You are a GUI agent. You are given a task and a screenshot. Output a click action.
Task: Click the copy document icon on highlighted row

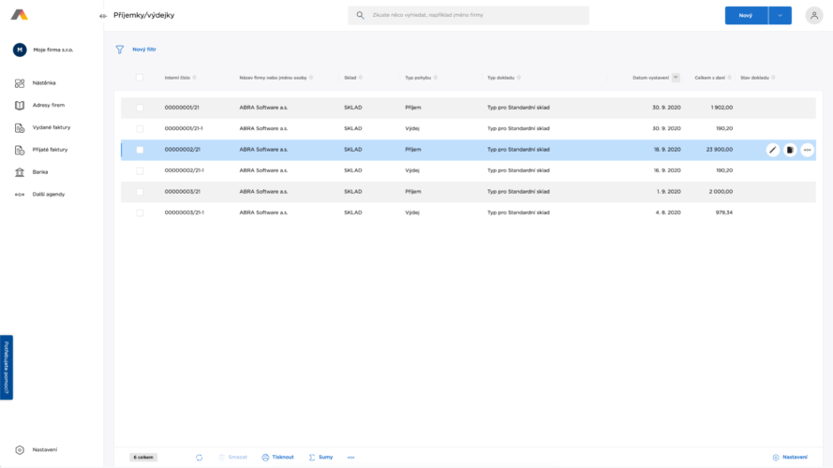790,150
